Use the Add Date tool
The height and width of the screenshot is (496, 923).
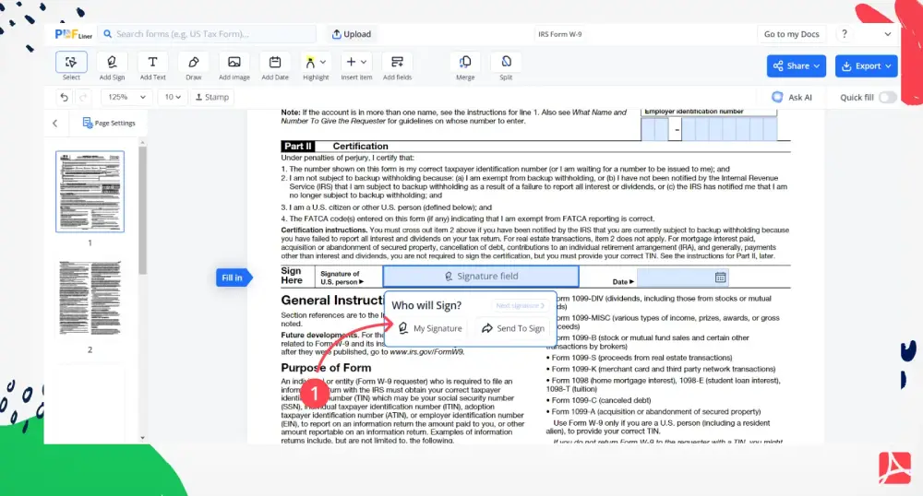tap(275, 66)
